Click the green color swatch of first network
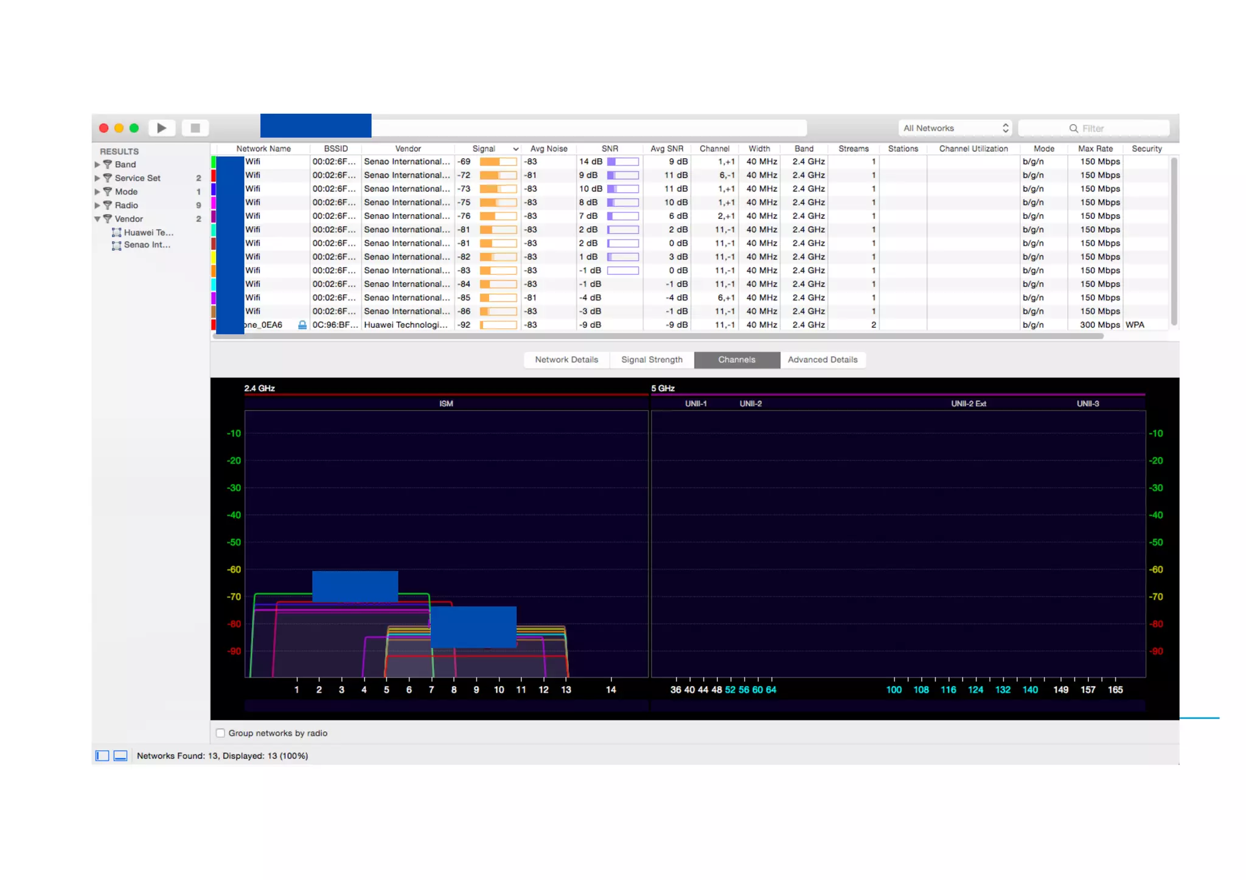Screen dimensions: 1246x880 tap(214, 162)
